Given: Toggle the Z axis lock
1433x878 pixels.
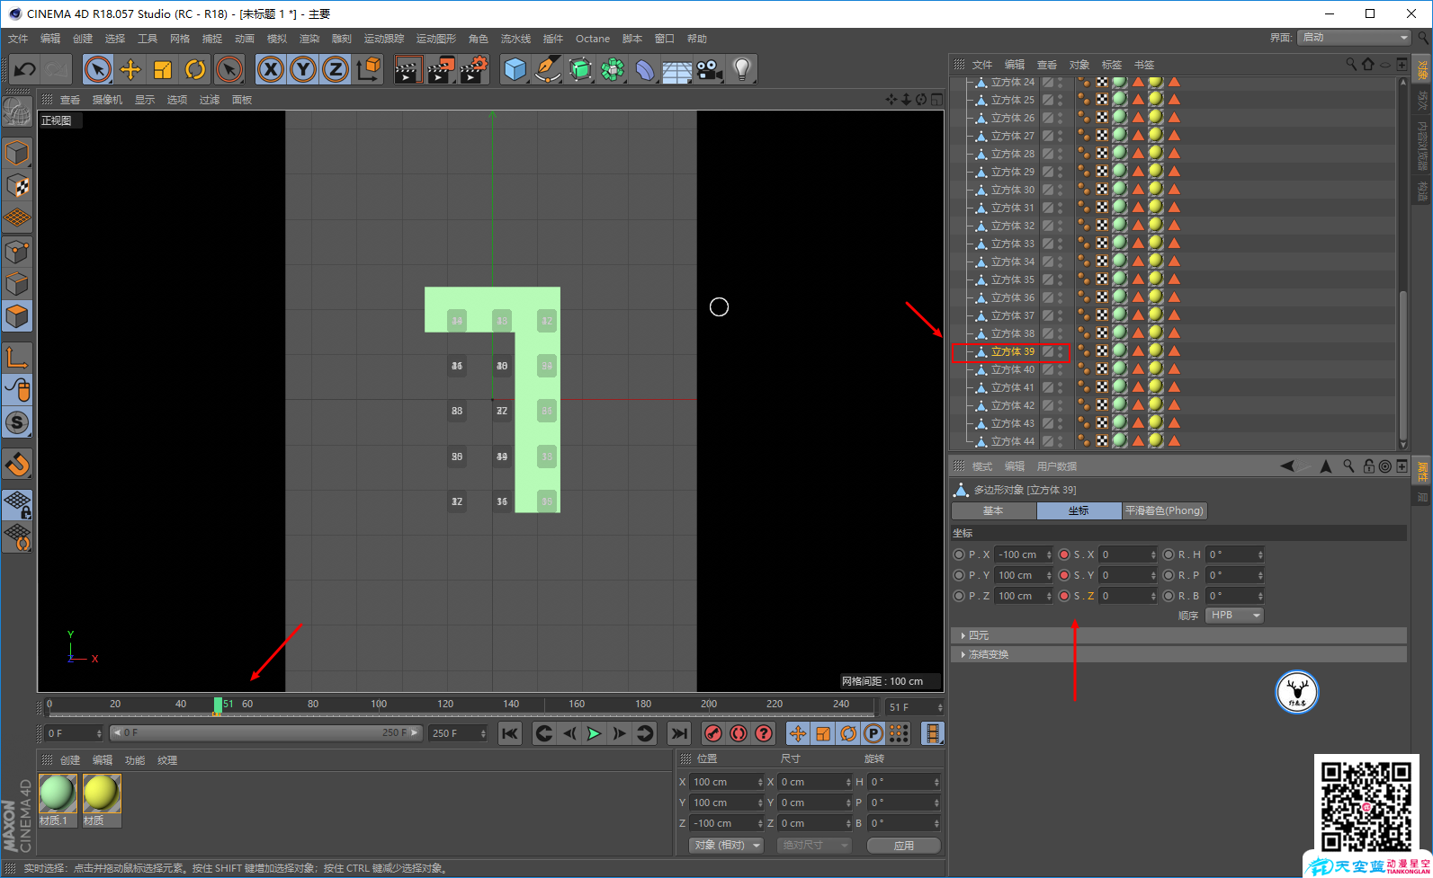Looking at the screenshot, I should click(x=336, y=69).
